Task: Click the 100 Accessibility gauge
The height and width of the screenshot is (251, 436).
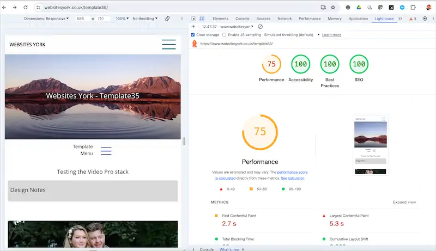Action: [301, 64]
